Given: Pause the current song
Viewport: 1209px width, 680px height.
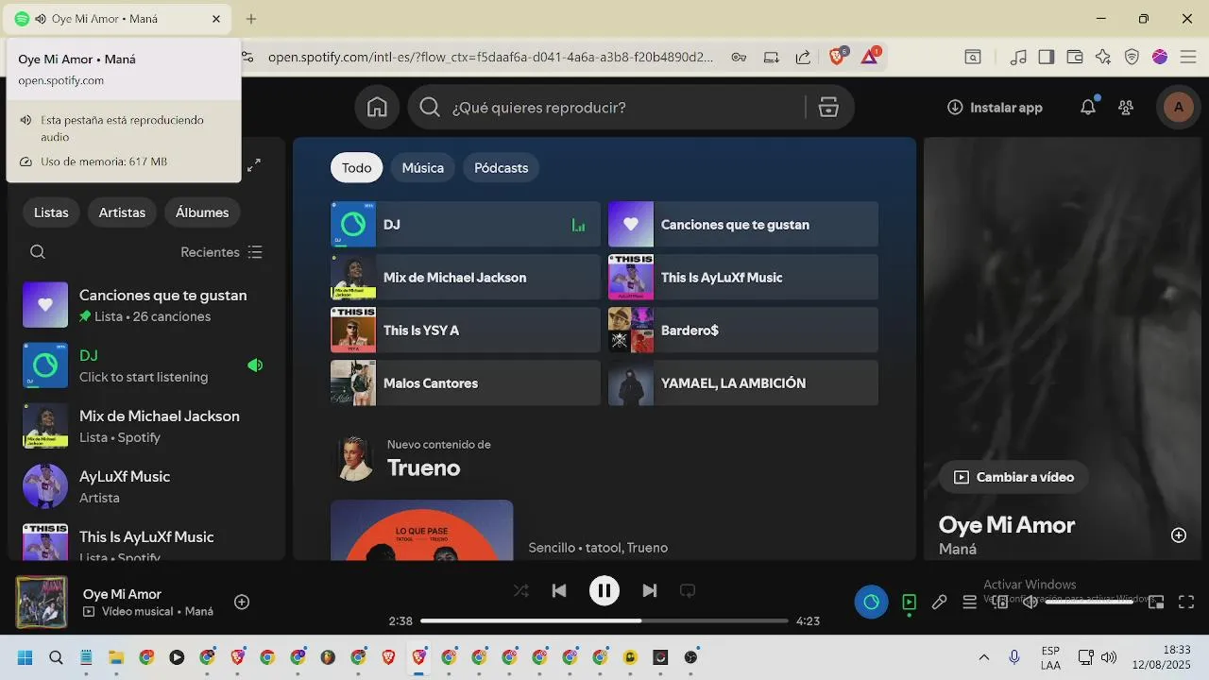Looking at the screenshot, I should 604,591.
